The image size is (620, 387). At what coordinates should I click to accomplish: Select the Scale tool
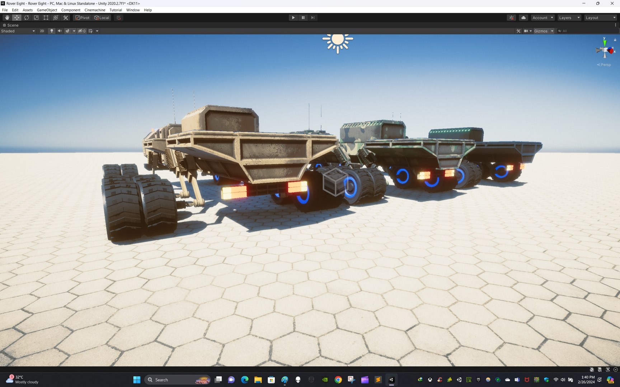[36, 18]
